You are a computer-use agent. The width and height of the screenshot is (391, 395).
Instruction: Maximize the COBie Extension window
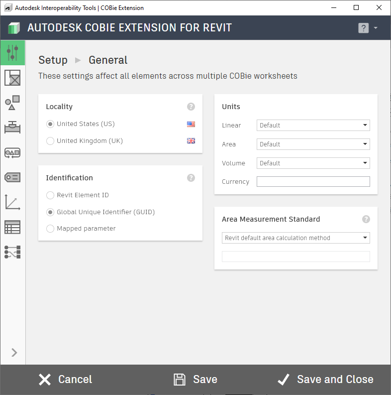pyautogui.click(x=356, y=7)
